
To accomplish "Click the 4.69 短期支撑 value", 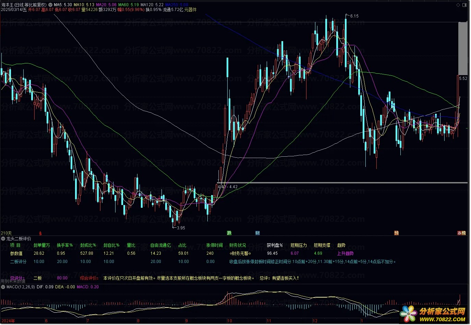I will point(318,254).
